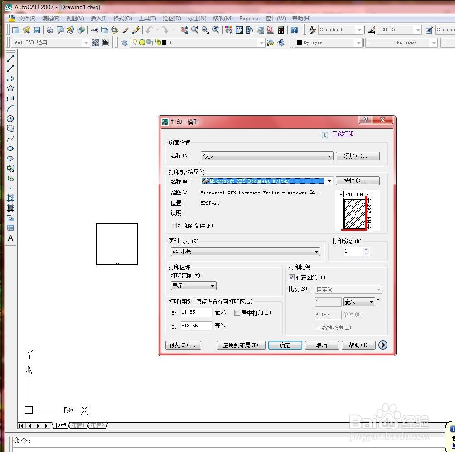
Task: Select the Polygon draw tool
Action: tap(10, 88)
